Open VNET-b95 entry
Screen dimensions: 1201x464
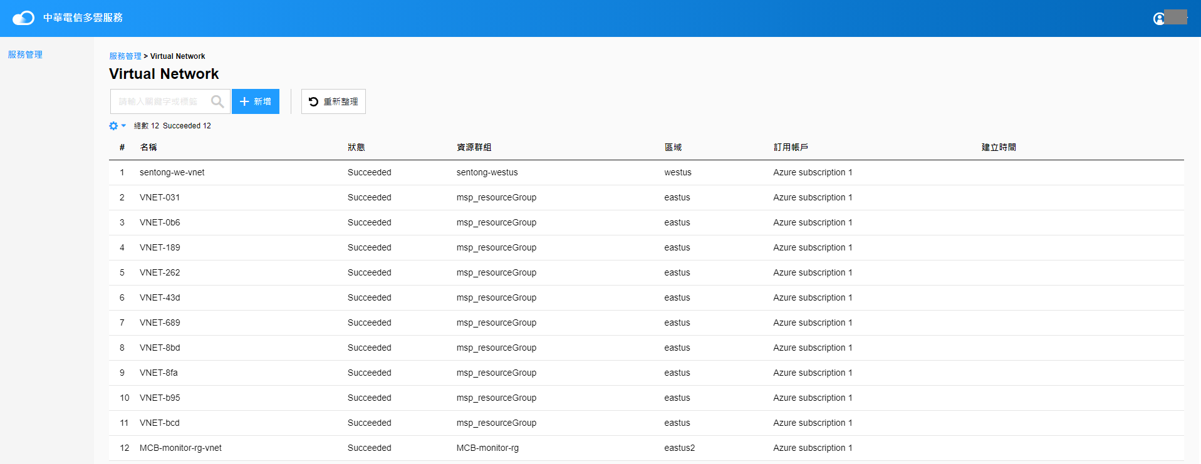[160, 398]
